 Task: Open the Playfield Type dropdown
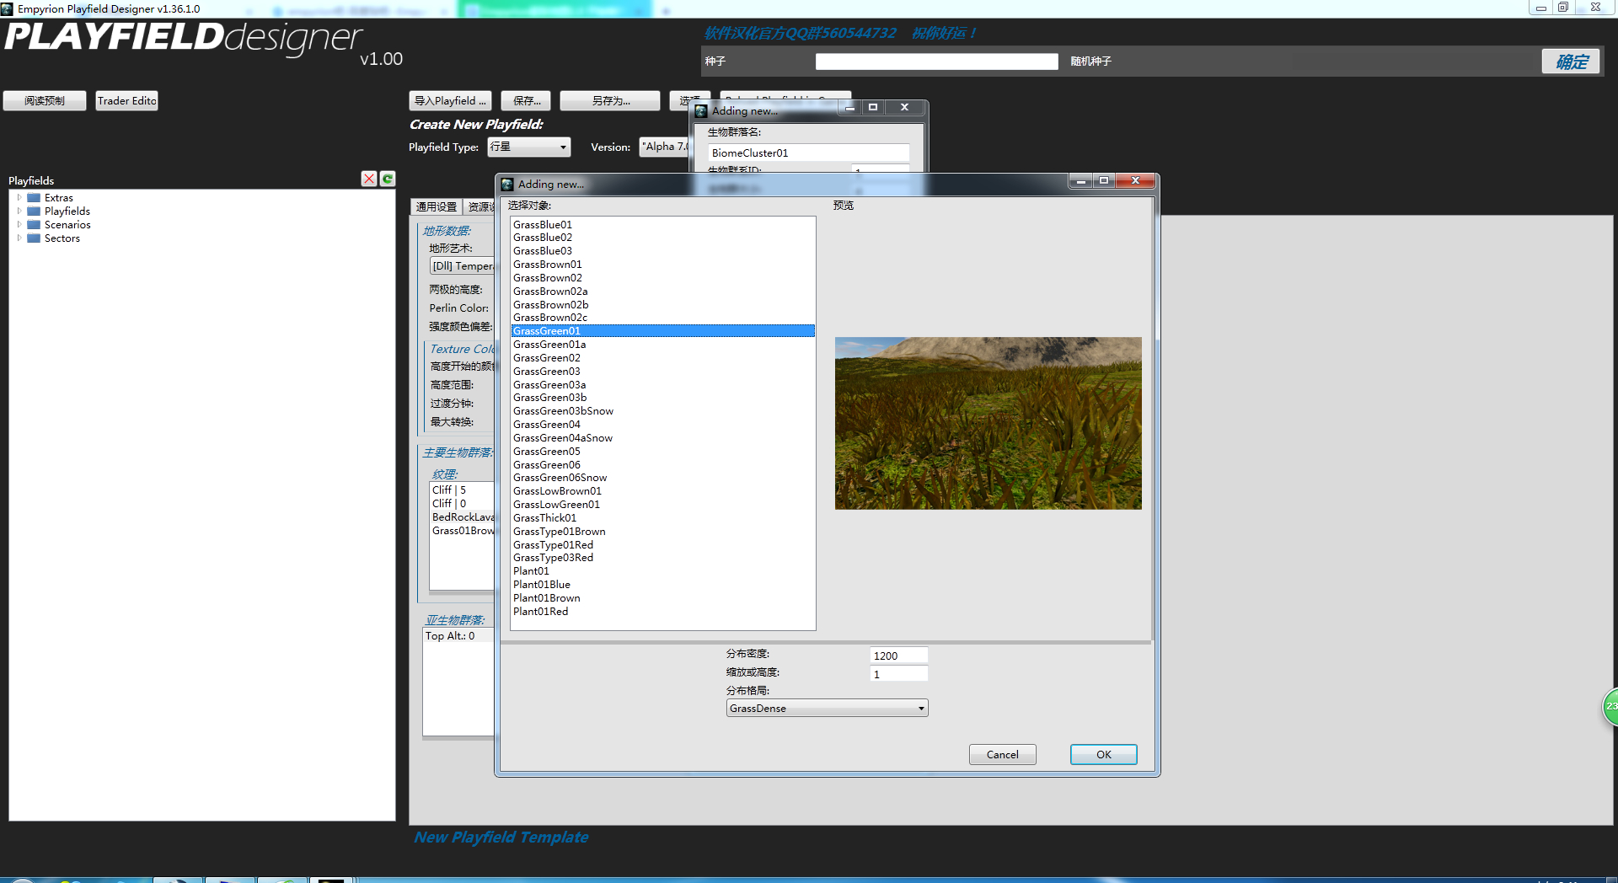[x=529, y=147]
